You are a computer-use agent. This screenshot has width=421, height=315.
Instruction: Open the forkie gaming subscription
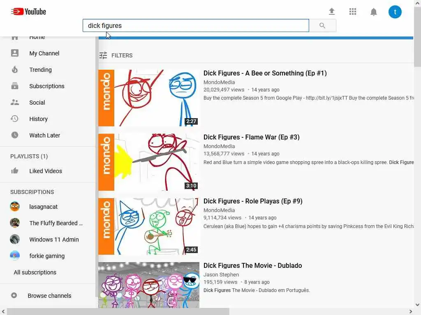click(47, 256)
